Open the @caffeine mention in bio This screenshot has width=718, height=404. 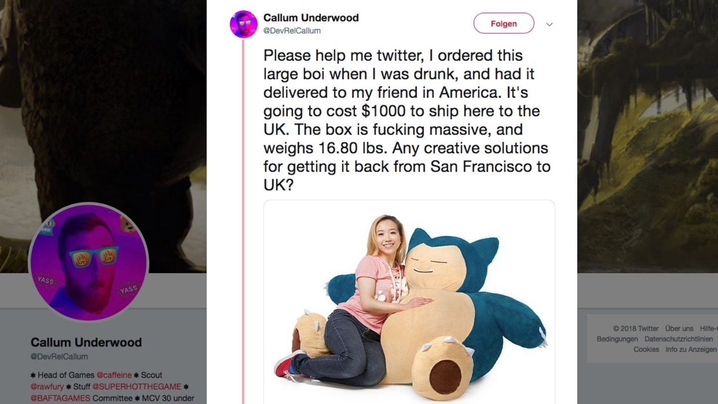[114, 375]
